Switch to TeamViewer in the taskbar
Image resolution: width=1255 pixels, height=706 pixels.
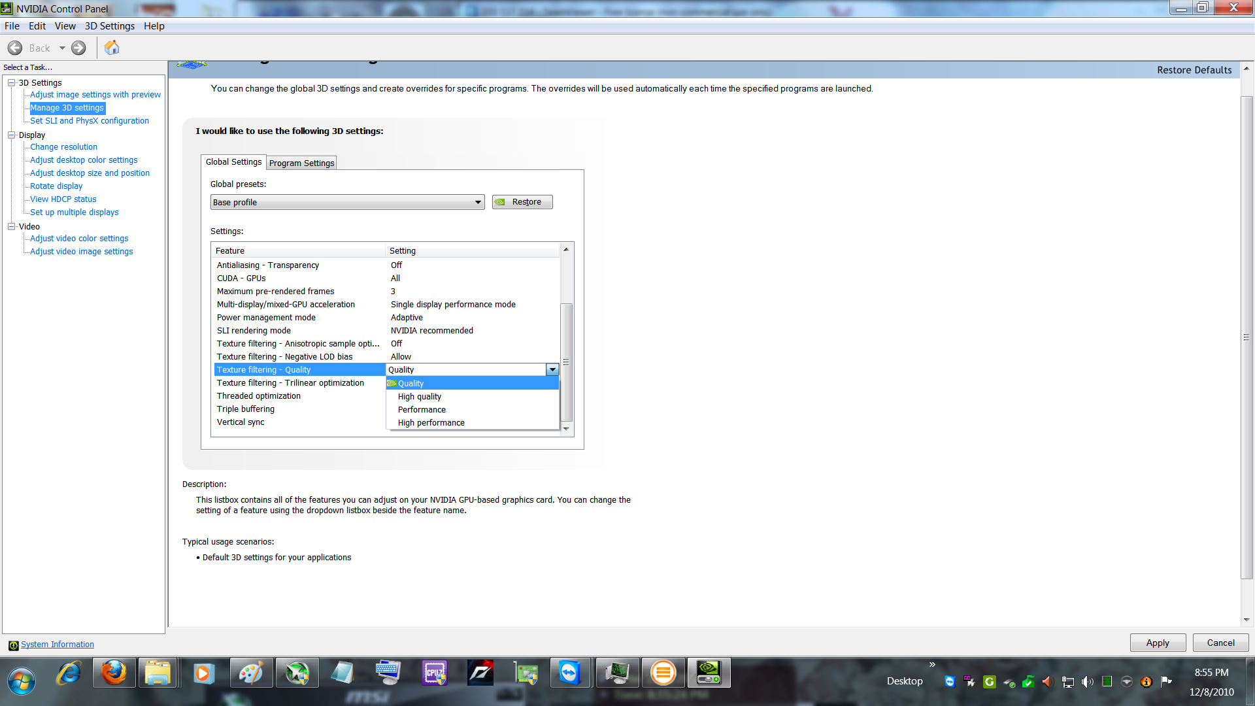point(569,673)
